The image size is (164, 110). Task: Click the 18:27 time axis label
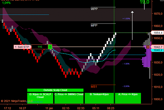[22, 108]
